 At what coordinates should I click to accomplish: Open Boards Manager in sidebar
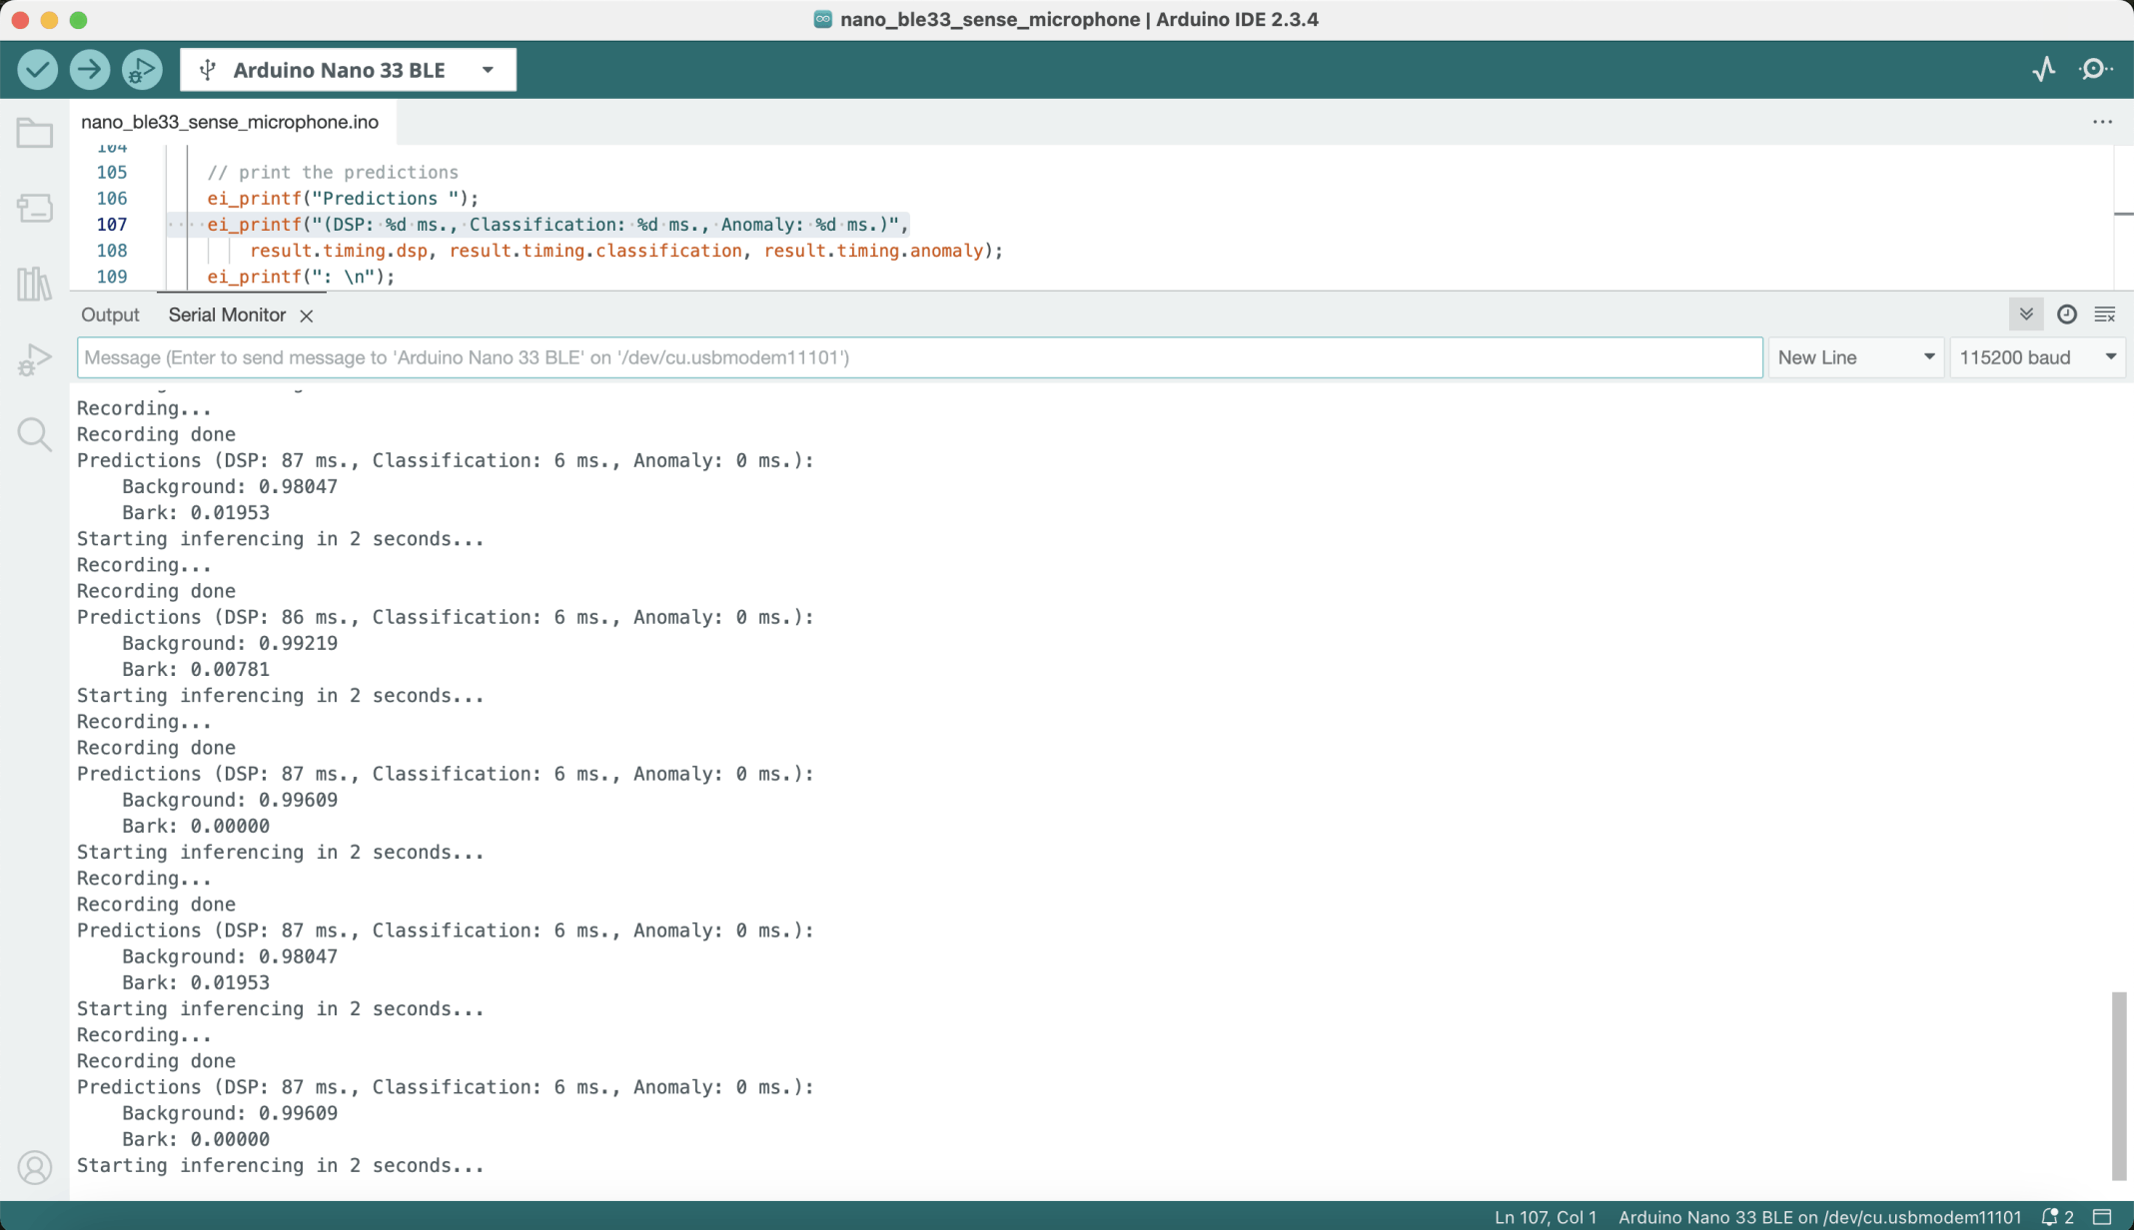(35, 208)
